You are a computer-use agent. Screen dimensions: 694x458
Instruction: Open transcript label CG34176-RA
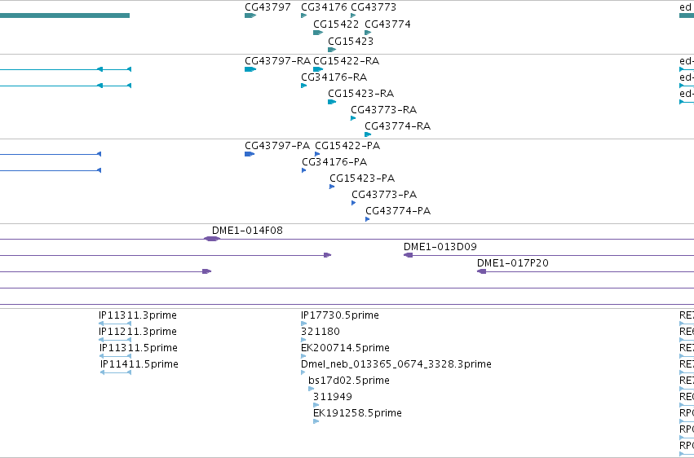(x=334, y=77)
